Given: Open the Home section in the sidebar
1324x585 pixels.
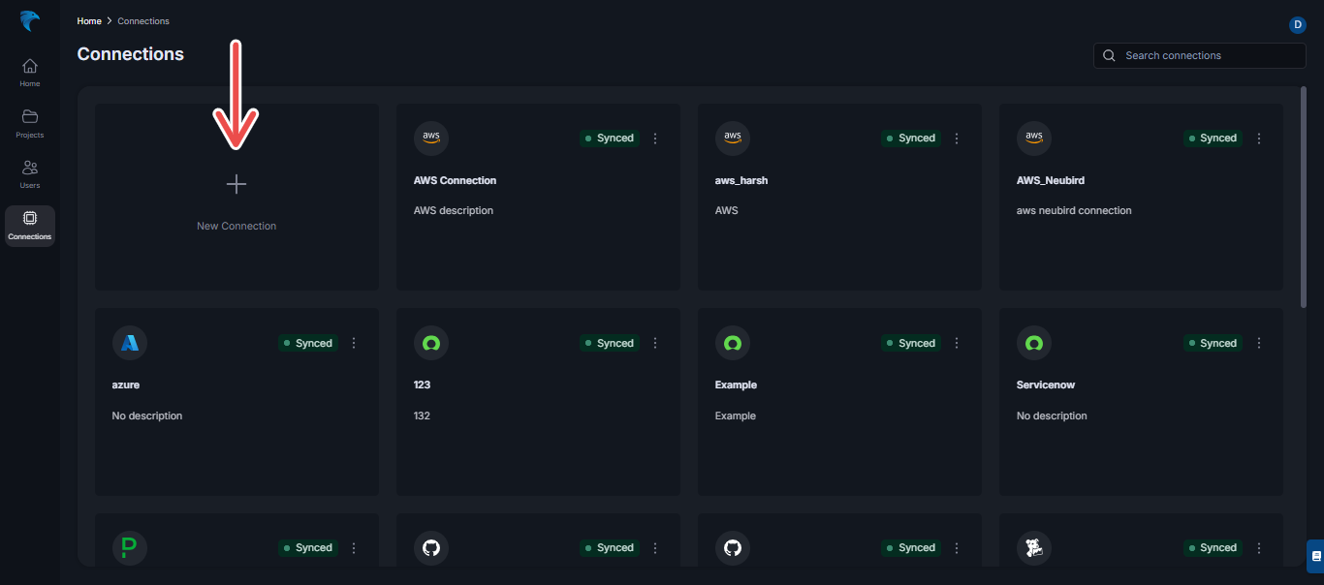Looking at the screenshot, I should click(x=29, y=71).
